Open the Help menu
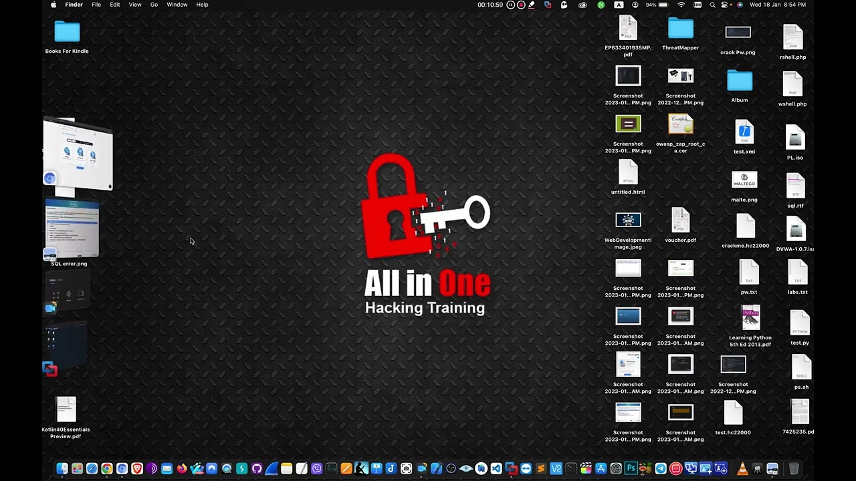The height and width of the screenshot is (481, 856). click(x=202, y=5)
